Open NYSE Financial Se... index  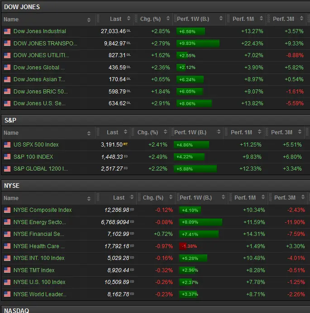pos(39,234)
